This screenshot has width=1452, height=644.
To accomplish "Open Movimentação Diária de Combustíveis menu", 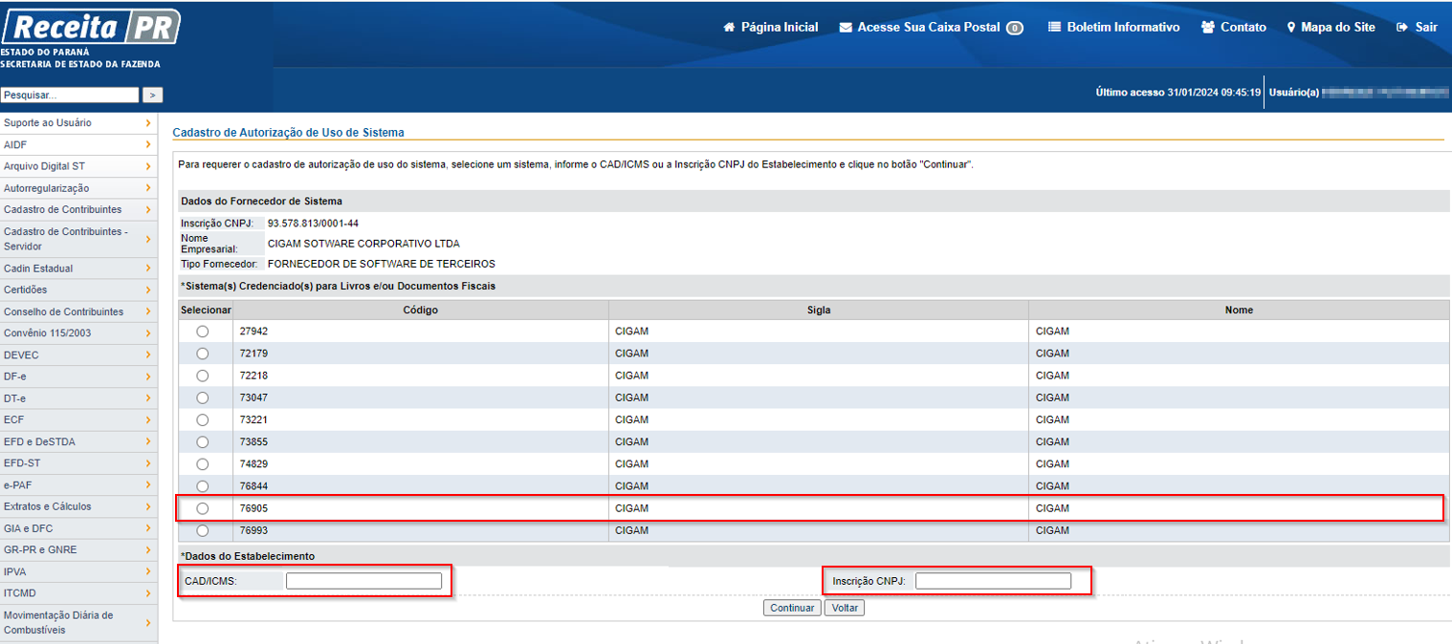I will click(x=78, y=622).
